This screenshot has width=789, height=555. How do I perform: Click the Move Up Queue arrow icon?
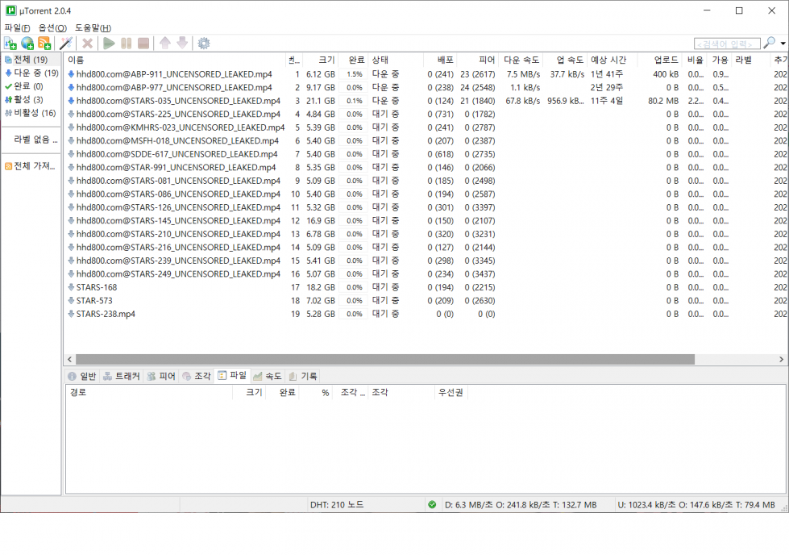[165, 43]
